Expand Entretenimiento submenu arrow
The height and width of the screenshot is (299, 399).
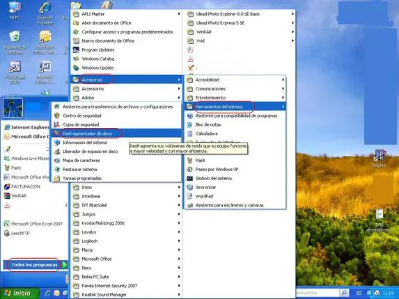283,97
